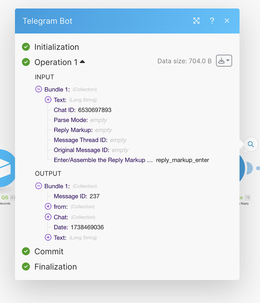This screenshot has height=303, width=260.
Task: Click the Initialization green checkmark icon
Action: pos(26,47)
